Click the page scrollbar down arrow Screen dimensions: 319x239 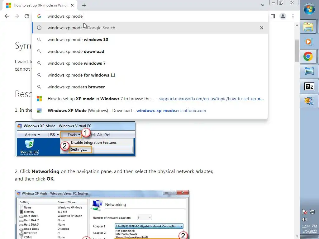[x=297, y=236]
